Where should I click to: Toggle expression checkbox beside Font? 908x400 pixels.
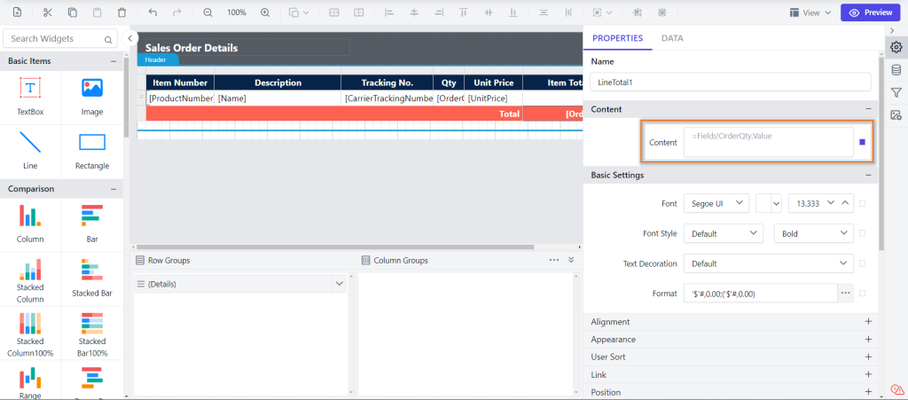click(862, 203)
